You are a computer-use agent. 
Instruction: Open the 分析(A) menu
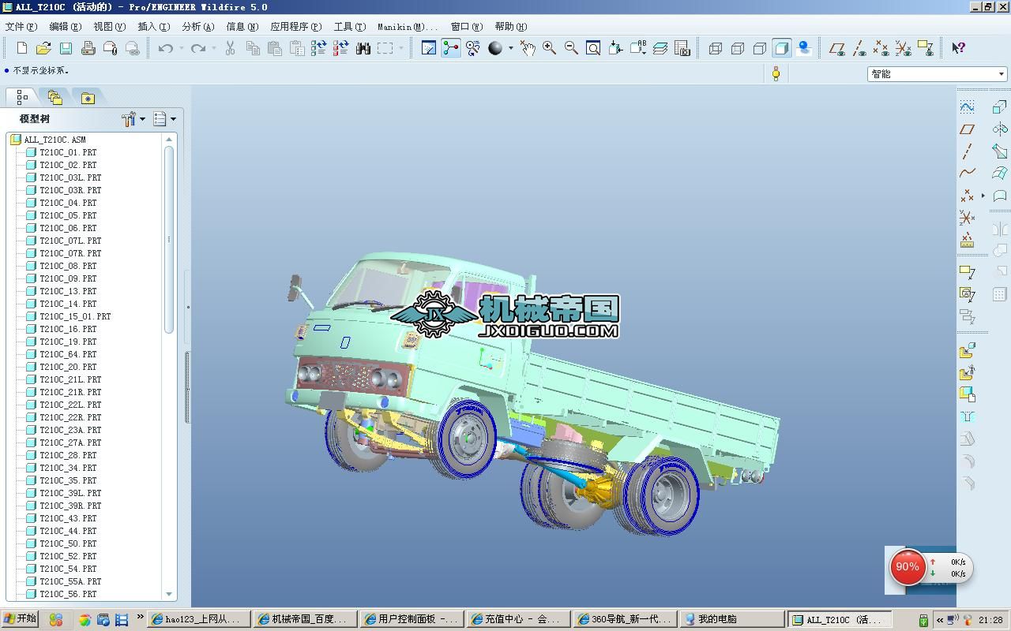[x=197, y=26]
